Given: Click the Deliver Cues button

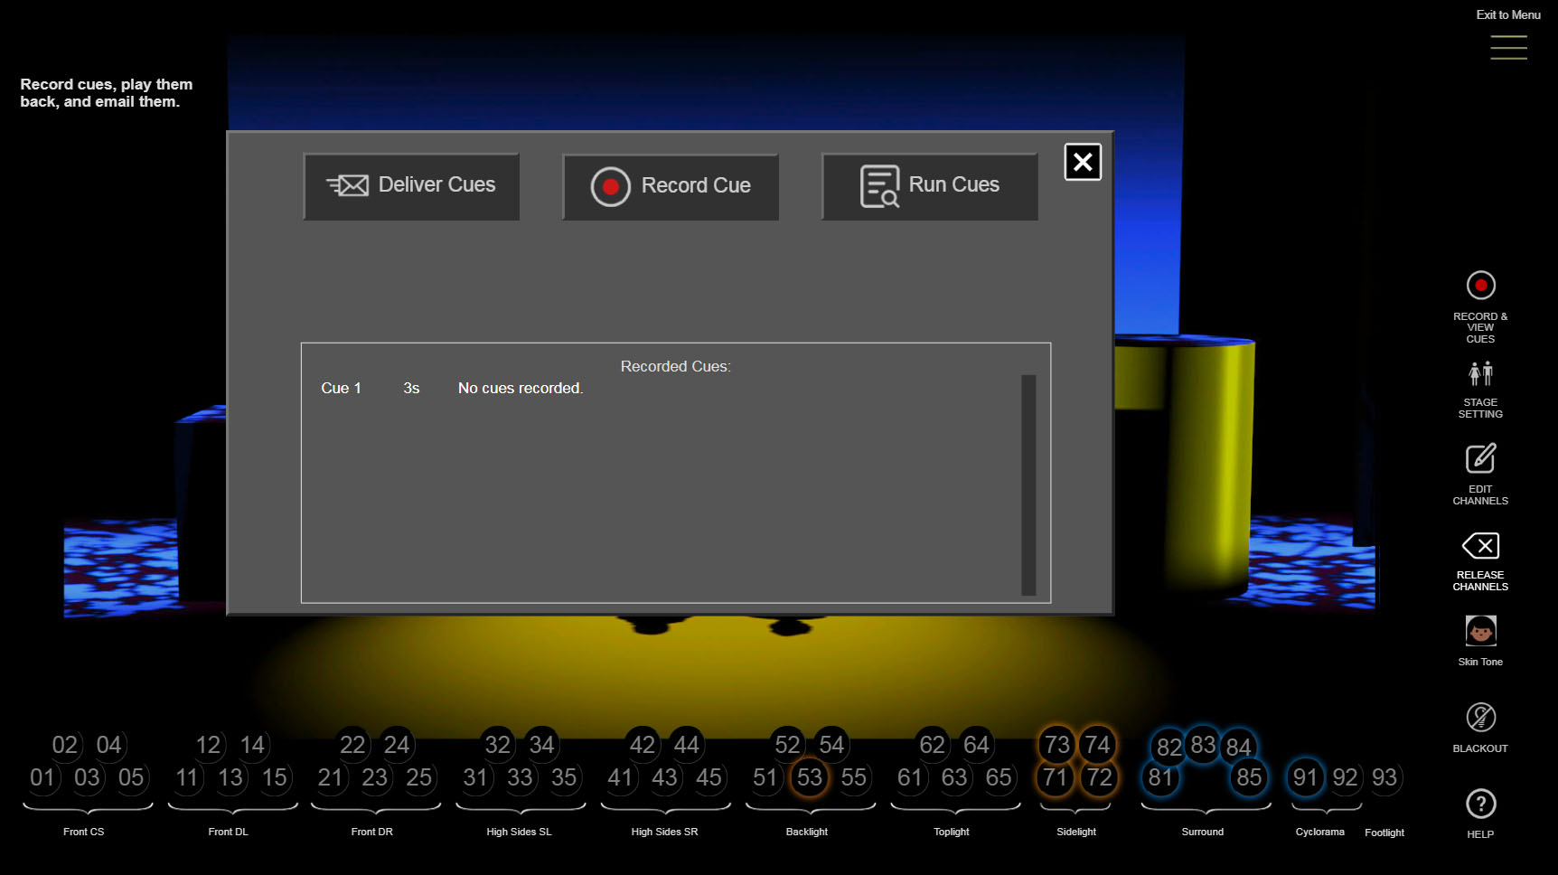Looking at the screenshot, I should pos(411,186).
